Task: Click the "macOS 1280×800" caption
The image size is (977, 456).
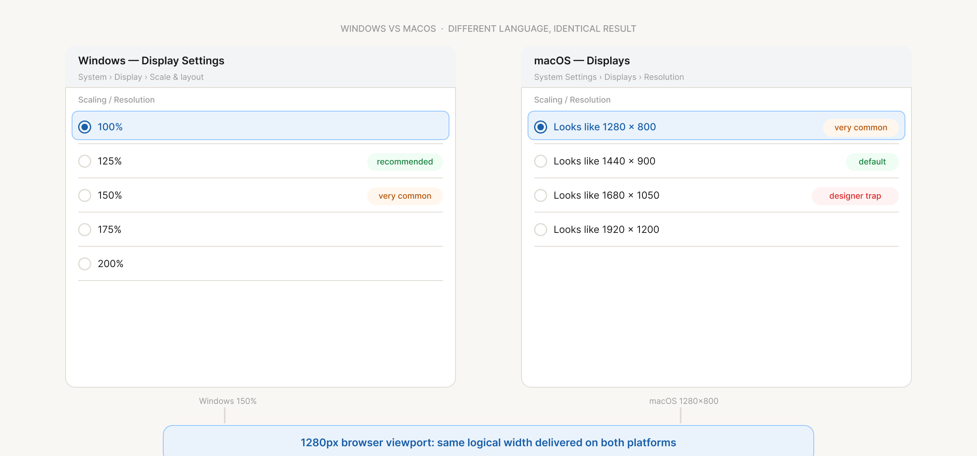Action: [x=684, y=401]
